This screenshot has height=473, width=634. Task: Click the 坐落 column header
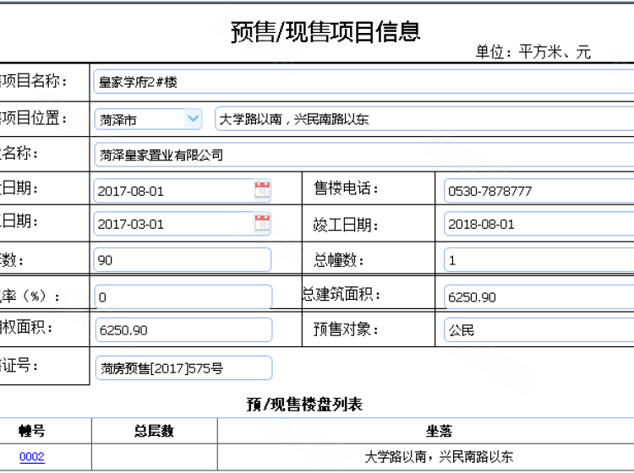pyautogui.click(x=438, y=432)
